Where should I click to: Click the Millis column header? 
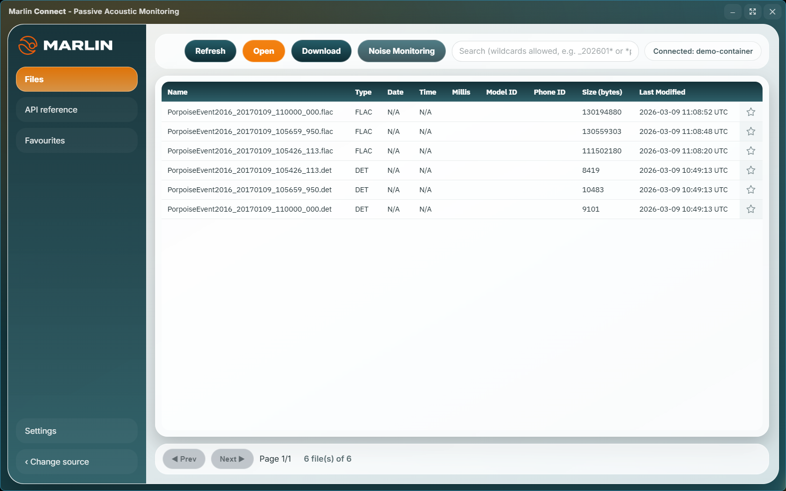pos(461,92)
